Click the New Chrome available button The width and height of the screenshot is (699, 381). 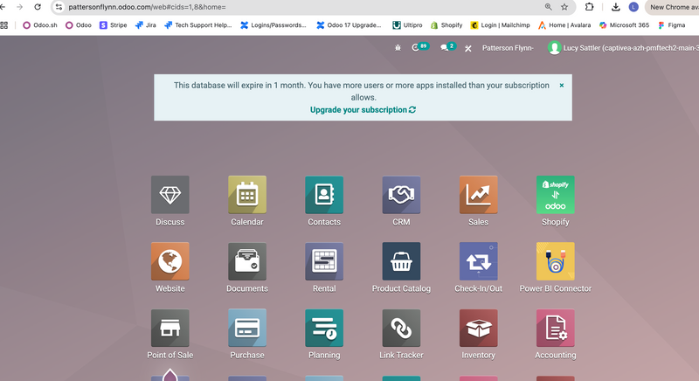click(x=673, y=7)
